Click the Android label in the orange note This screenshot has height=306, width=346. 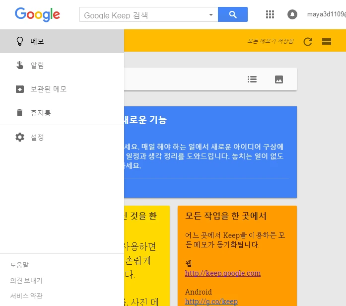199,292
